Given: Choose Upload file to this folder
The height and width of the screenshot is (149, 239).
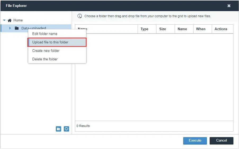Looking at the screenshot, I should point(57,42).
